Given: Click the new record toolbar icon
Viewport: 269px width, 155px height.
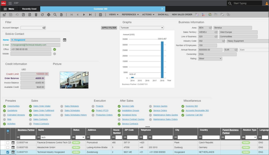Looking at the screenshot, I should coord(23,15).
